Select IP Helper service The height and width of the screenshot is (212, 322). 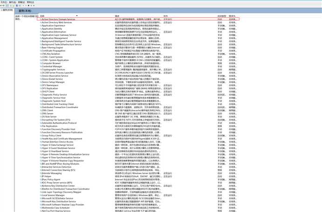[x=47, y=176]
